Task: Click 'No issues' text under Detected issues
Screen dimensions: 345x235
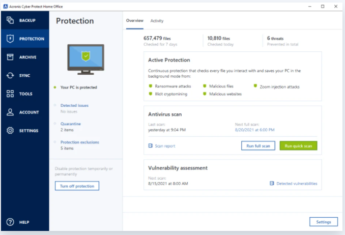Action: [x=69, y=111]
